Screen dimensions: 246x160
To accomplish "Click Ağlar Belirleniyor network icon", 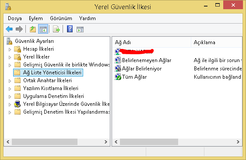I will (x=118, y=69).
